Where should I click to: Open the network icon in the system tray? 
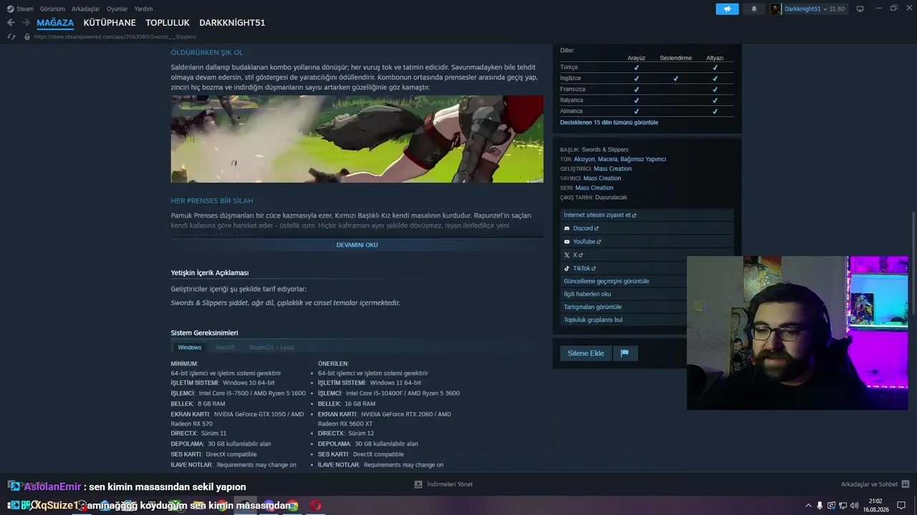click(x=842, y=506)
